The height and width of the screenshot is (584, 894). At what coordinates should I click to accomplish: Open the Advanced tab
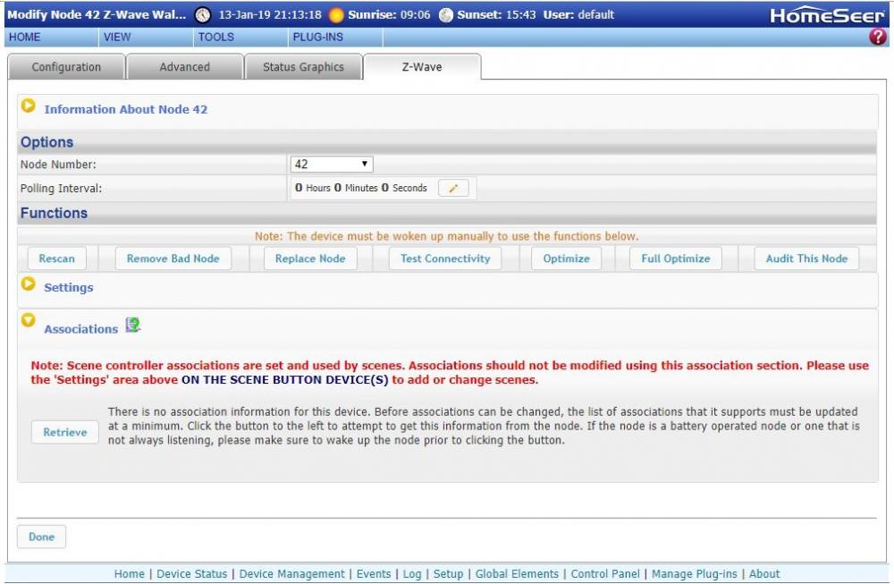pos(184,67)
